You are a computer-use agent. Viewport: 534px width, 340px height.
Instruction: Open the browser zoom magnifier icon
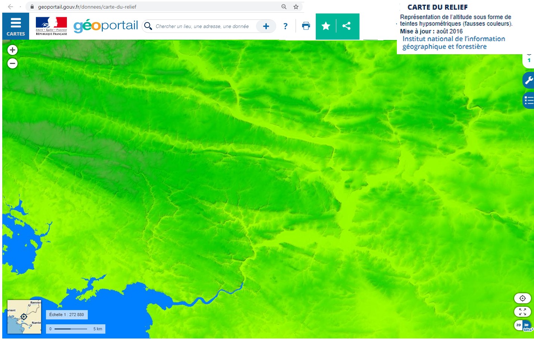[x=284, y=7]
